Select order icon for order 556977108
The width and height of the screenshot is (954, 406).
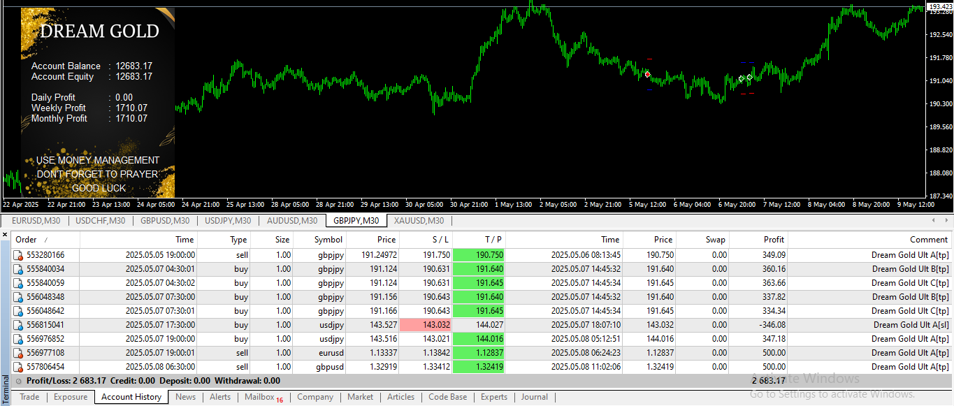pos(18,353)
